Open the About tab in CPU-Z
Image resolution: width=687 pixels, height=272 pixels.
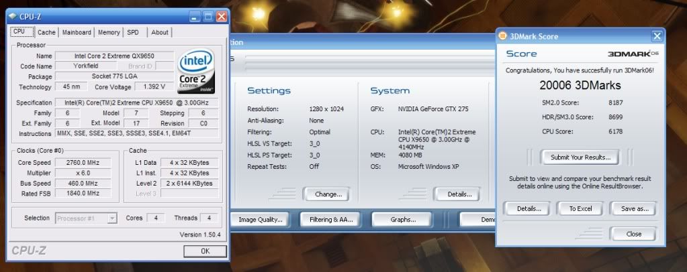point(159,32)
